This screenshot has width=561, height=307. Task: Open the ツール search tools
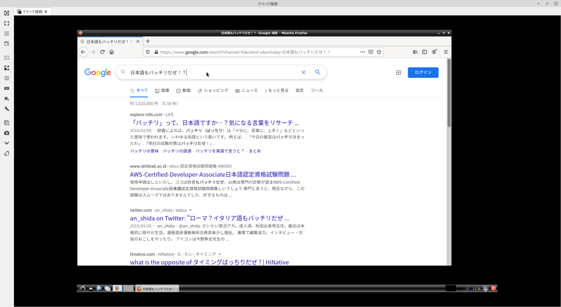click(316, 91)
